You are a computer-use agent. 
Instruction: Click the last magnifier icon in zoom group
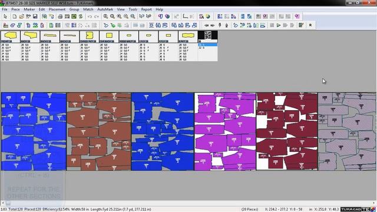click(x=133, y=16)
